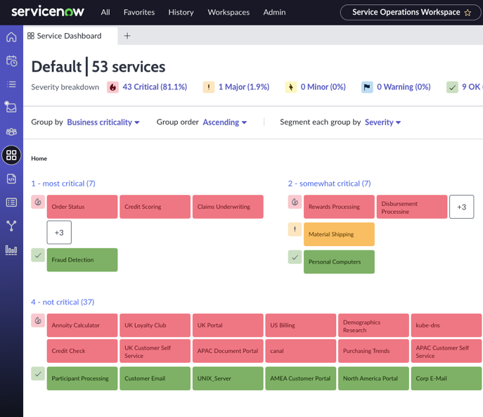The width and height of the screenshot is (483, 417).
Task: Click the OK checkmark icon in severity breakdown
Action: (x=452, y=87)
